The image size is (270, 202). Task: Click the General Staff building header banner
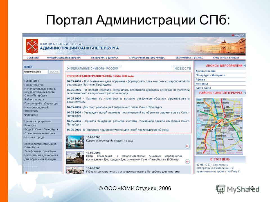click(215, 46)
